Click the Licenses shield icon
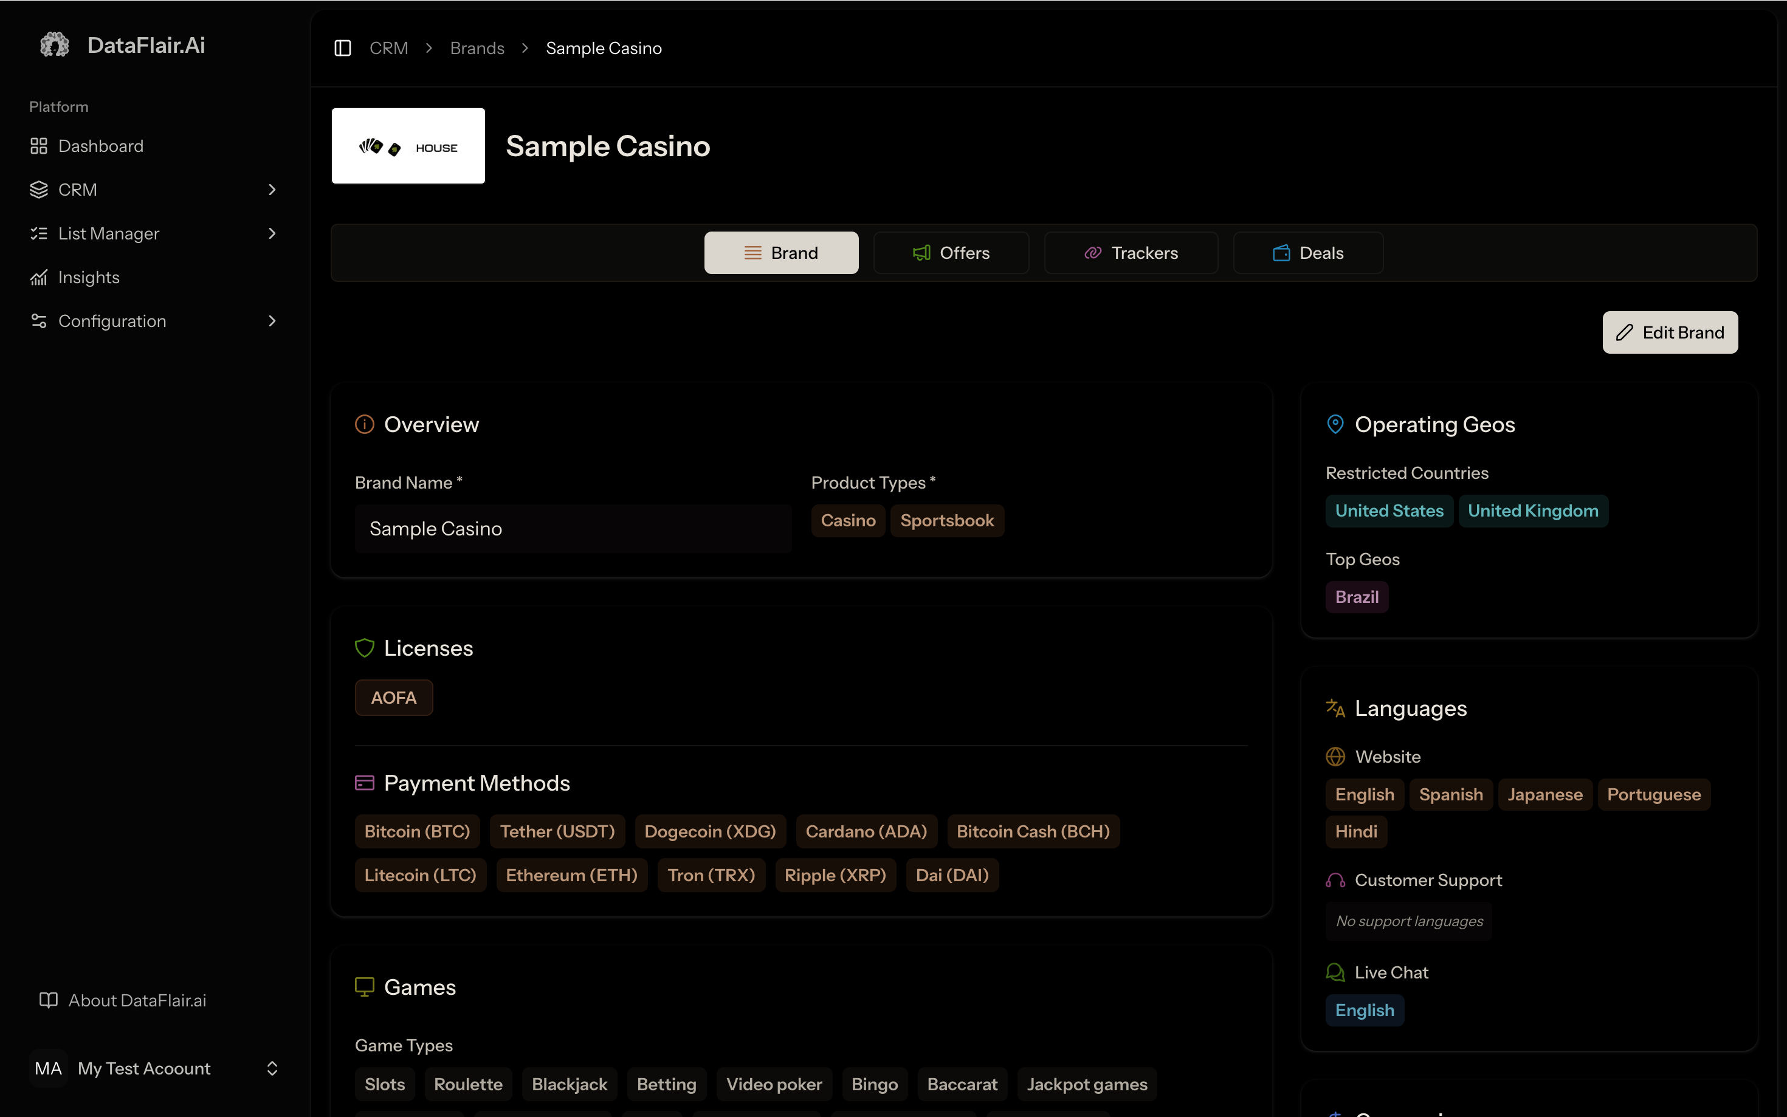This screenshot has width=1787, height=1117. click(x=364, y=648)
